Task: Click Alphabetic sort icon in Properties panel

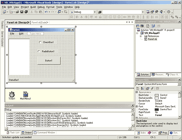Action: coord(142,88)
